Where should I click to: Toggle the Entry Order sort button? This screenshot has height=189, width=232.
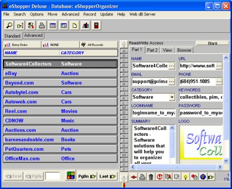coord(22,45)
